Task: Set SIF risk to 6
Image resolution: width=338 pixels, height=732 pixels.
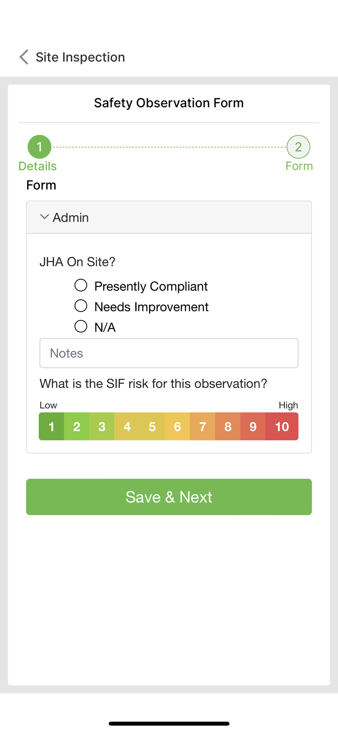Action: pyautogui.click(x=177, y=426)
